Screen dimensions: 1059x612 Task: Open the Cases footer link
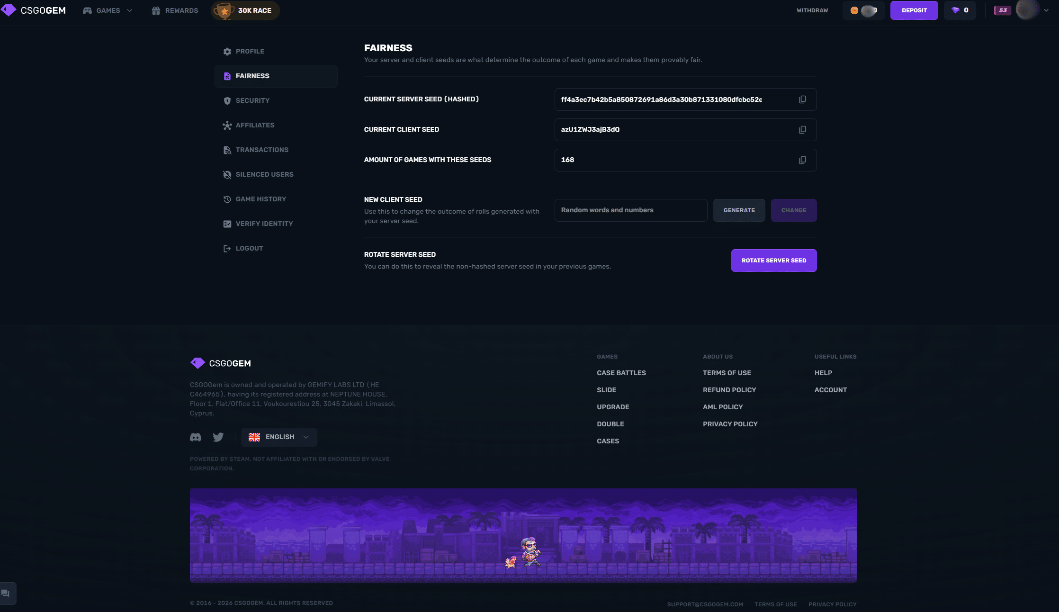608,441
